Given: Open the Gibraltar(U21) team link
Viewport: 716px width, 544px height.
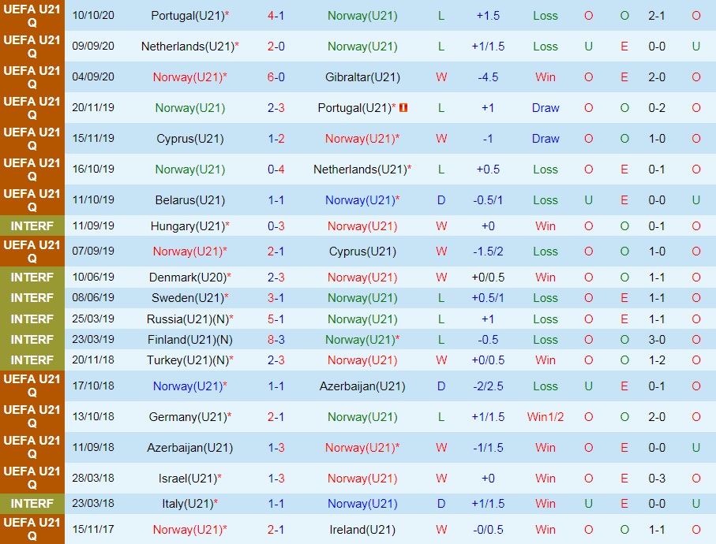Looking at the screenshot, I should 362,77.
